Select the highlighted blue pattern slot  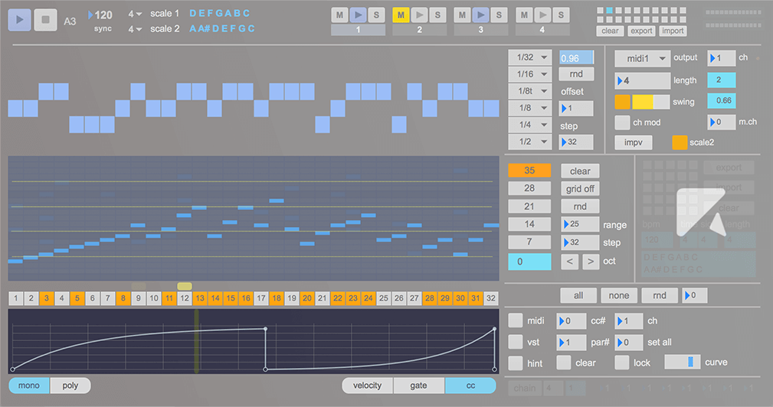609,11
